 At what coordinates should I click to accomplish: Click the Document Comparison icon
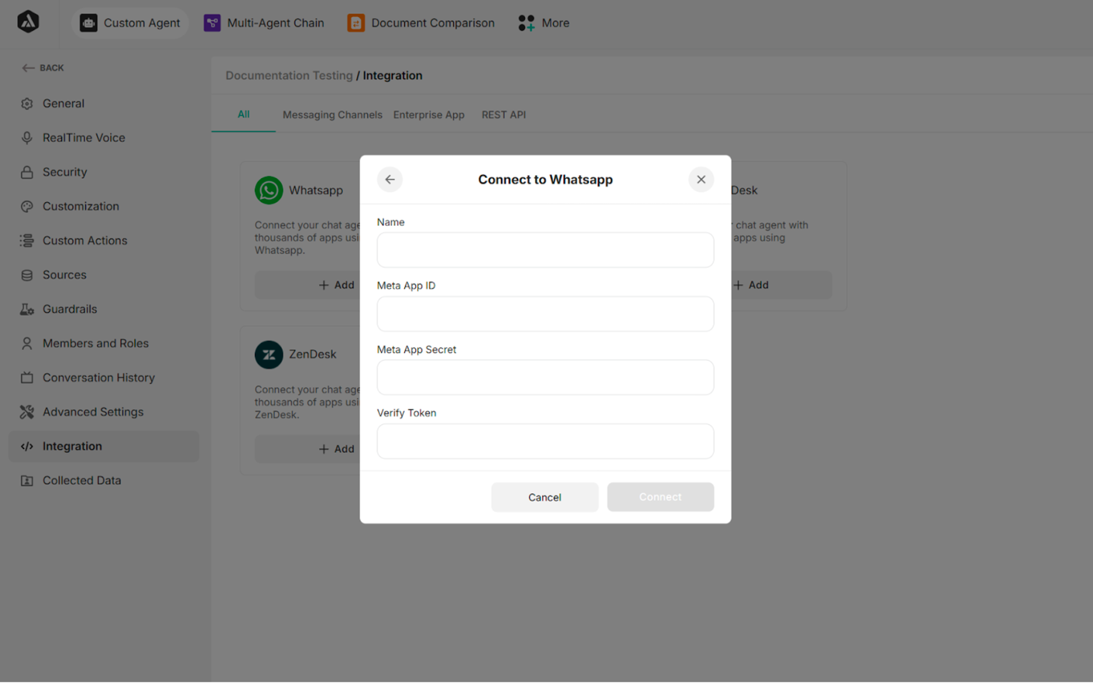356,23
